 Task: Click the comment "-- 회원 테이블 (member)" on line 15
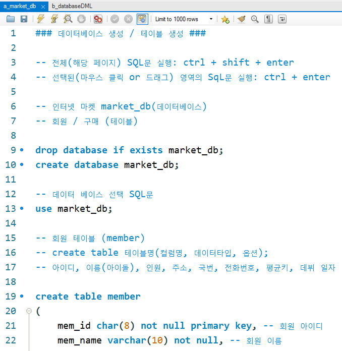coord(90,238)
